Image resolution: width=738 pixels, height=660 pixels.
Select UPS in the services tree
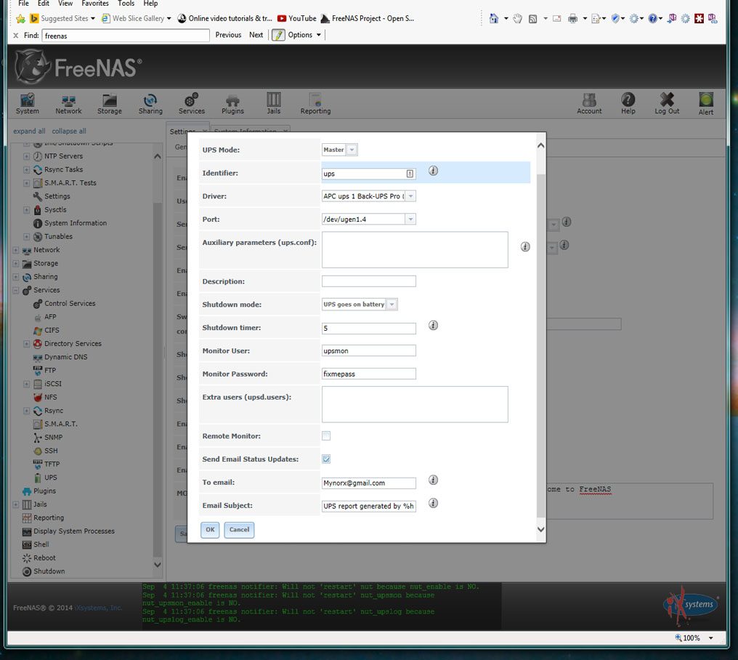tap(51, 478)
